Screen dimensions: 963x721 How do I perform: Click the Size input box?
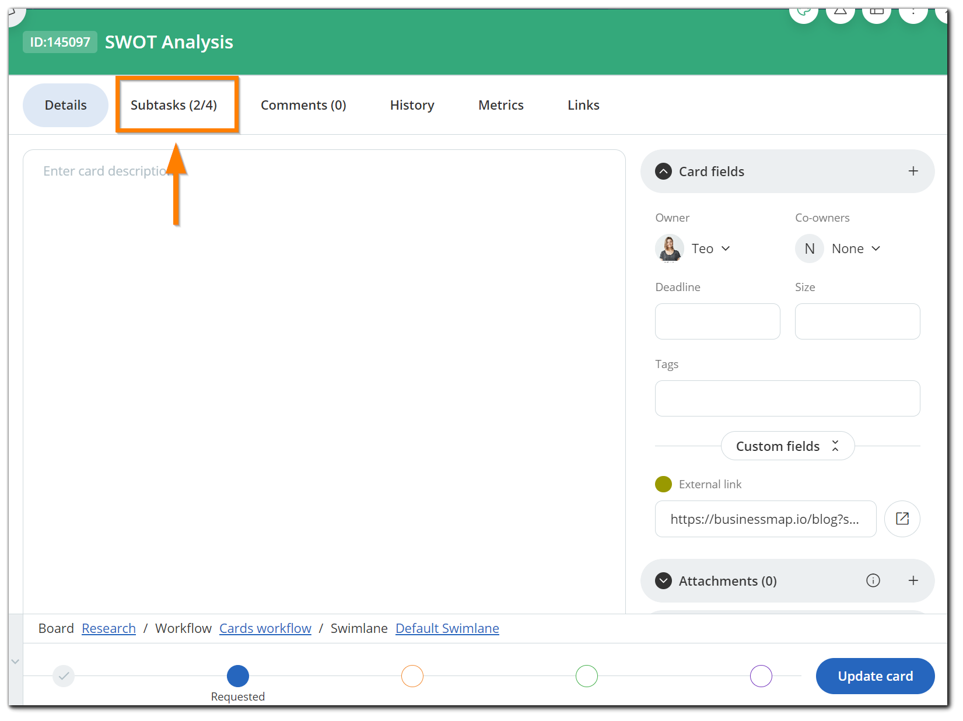click(857, 321)
